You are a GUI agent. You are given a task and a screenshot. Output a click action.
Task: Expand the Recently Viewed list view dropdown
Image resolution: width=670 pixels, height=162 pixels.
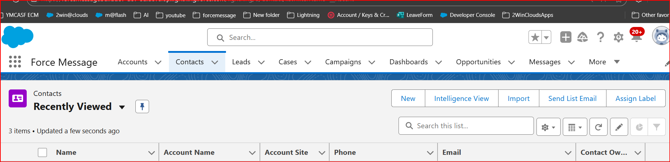pos(122,107)
